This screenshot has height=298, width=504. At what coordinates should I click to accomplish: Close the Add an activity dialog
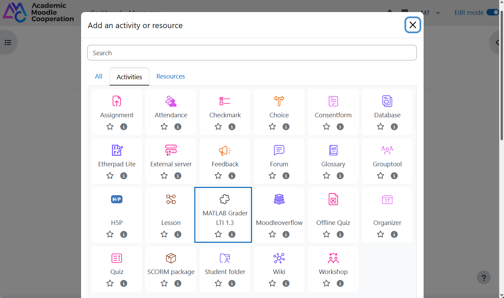coord(413,25)
